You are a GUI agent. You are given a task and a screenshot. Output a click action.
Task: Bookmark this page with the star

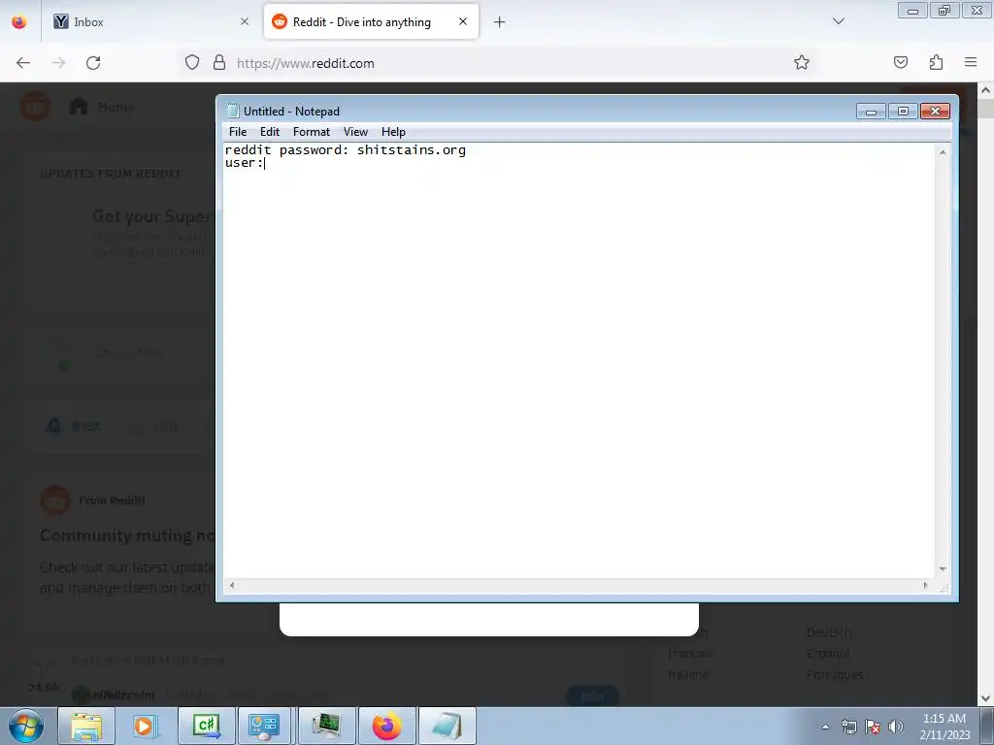coord(801,63)
